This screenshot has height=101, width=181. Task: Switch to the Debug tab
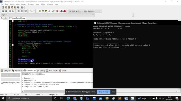coord(41,71)
